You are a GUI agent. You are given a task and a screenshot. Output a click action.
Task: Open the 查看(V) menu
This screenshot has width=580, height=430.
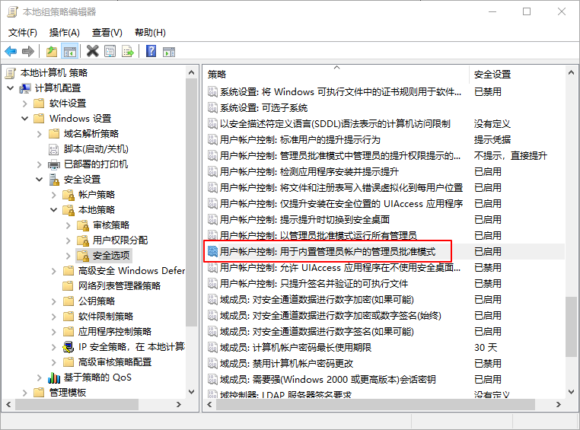pyautogui.click(x=107, y=33)
